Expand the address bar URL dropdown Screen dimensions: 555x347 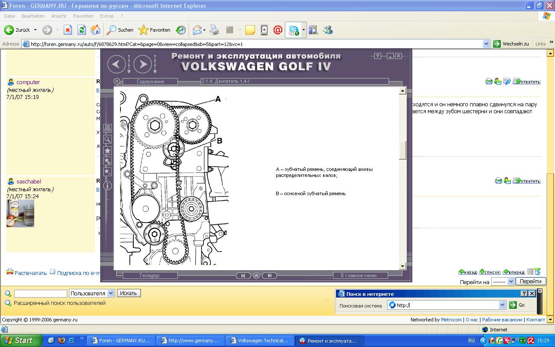(486, 44)
